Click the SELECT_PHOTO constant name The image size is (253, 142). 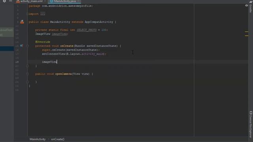coord(87,30)
